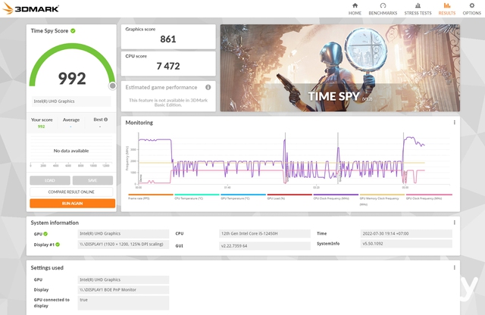Click the GUI version v2.22.7359 64
The height and width of the screenshot is (315, 485).
(264, 246)
